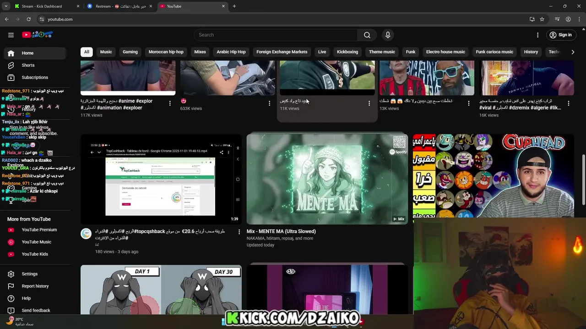Open Shorts in the sidebar

tap(35, 65)
